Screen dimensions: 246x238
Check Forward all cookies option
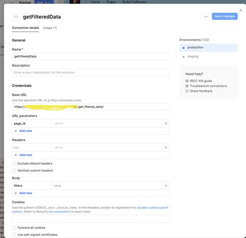point(14,228)
